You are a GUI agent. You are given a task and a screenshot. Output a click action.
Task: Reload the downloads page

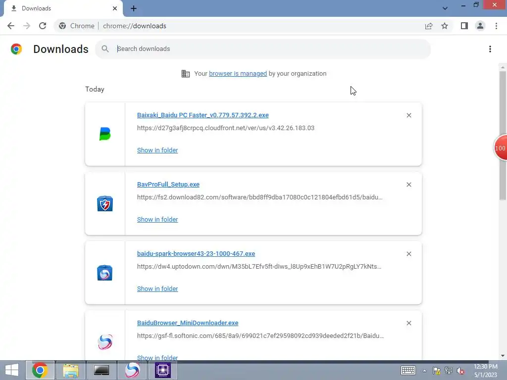[43, 26]
